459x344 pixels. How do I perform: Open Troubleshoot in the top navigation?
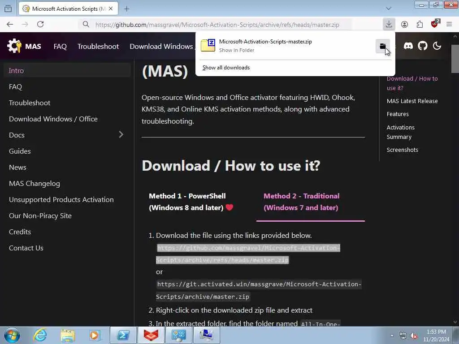coord(98,46)
